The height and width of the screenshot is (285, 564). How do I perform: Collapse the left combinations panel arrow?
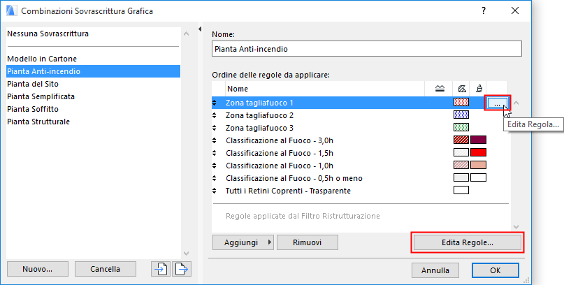pyautogui.click(x=200, y=29)
